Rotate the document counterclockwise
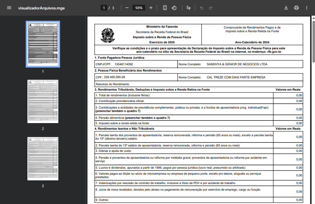 (174, 8)
